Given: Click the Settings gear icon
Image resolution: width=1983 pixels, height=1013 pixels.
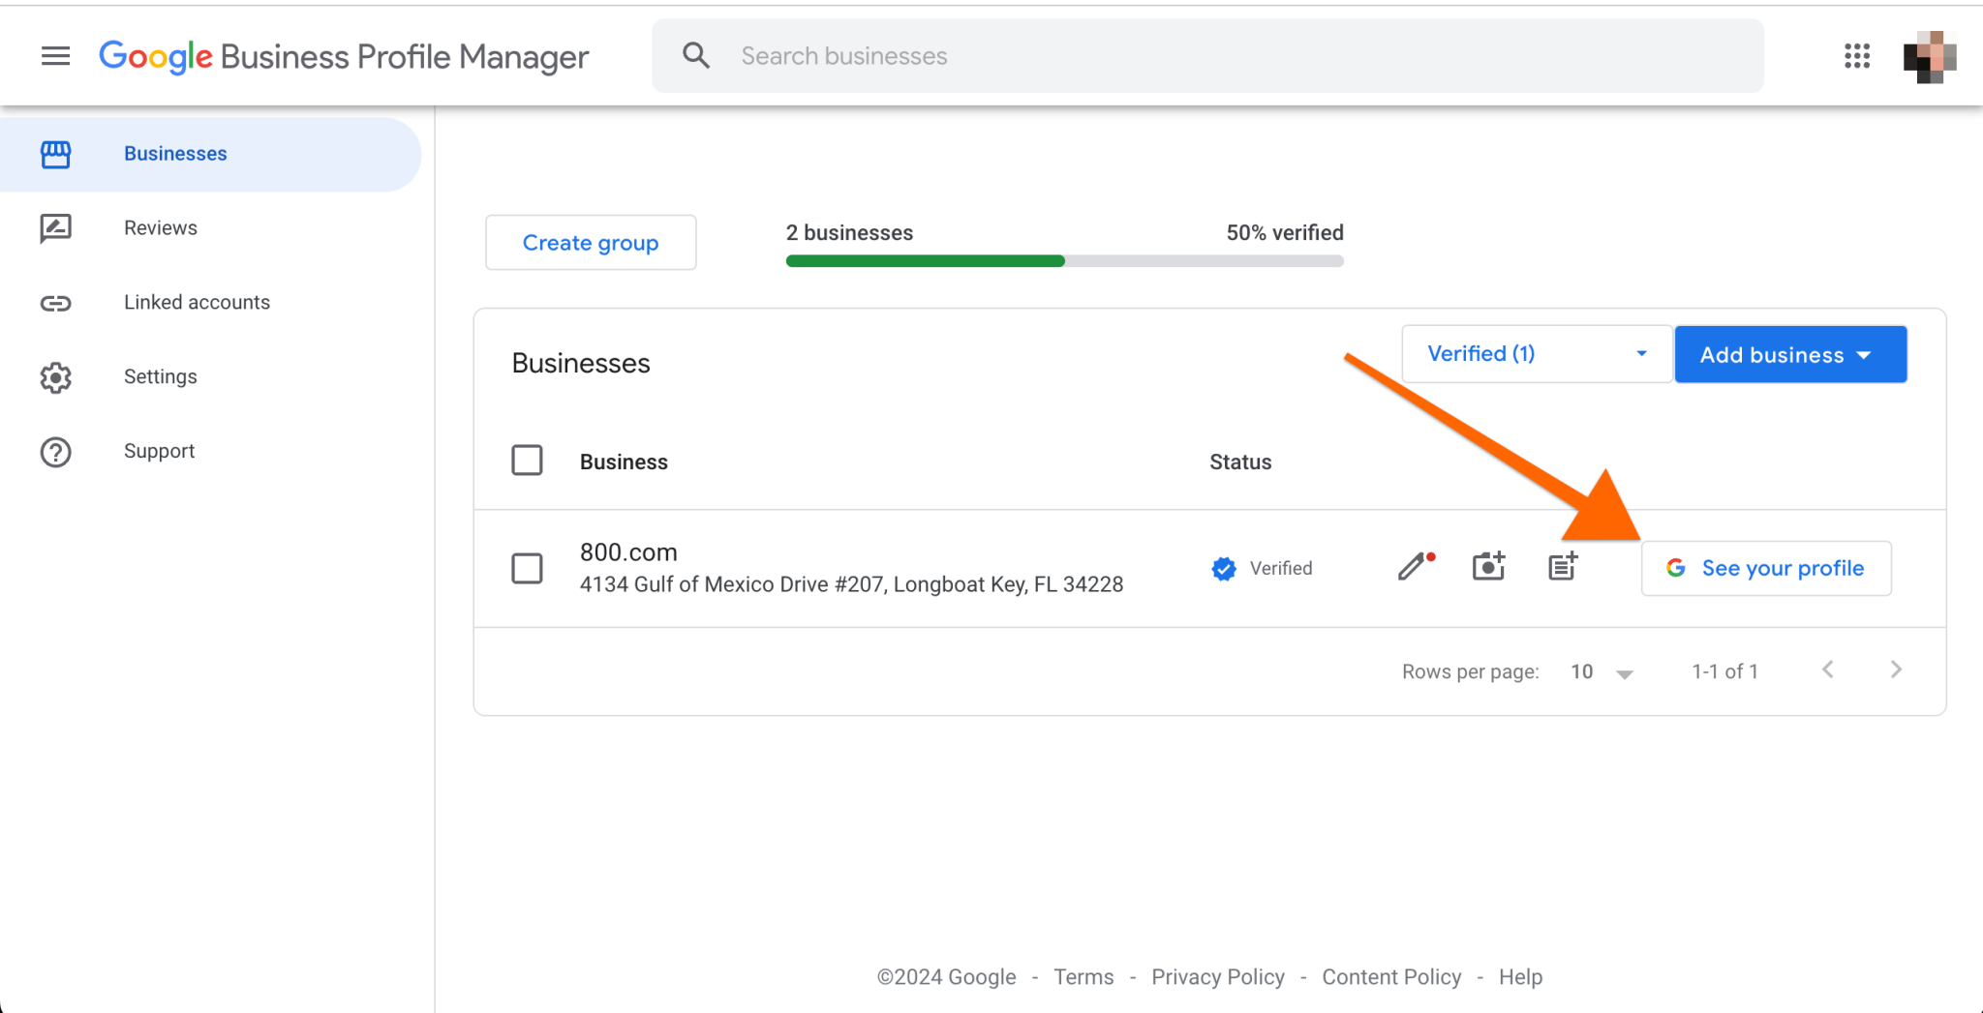Looking at the screenshot, I should click(55, 377).
